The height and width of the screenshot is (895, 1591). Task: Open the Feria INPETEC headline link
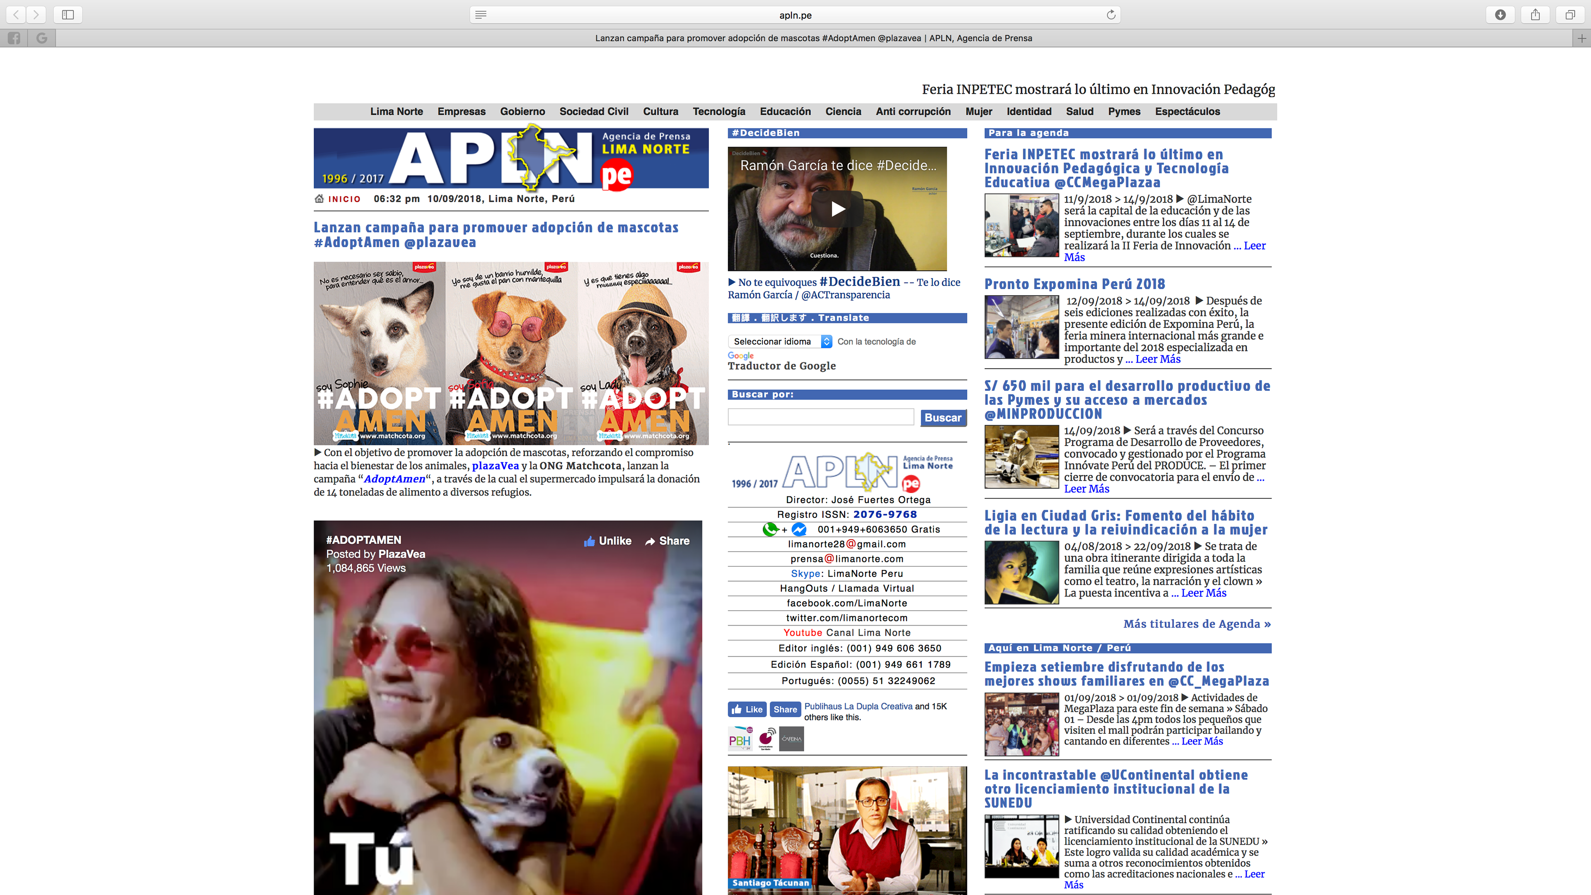pos(1106,168)
